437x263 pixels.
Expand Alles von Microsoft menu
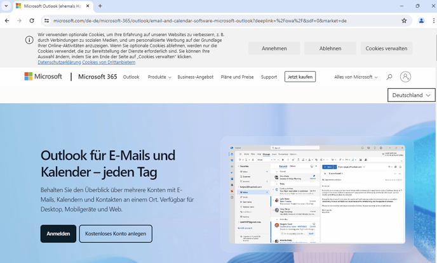356,77
